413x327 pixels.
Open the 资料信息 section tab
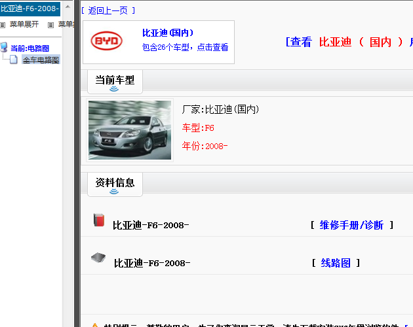click(x=115, y=184)
